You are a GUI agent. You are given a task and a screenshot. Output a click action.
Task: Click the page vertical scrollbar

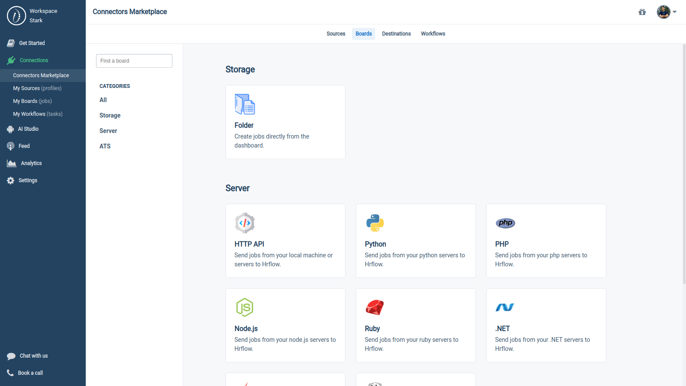pos(684,164)
